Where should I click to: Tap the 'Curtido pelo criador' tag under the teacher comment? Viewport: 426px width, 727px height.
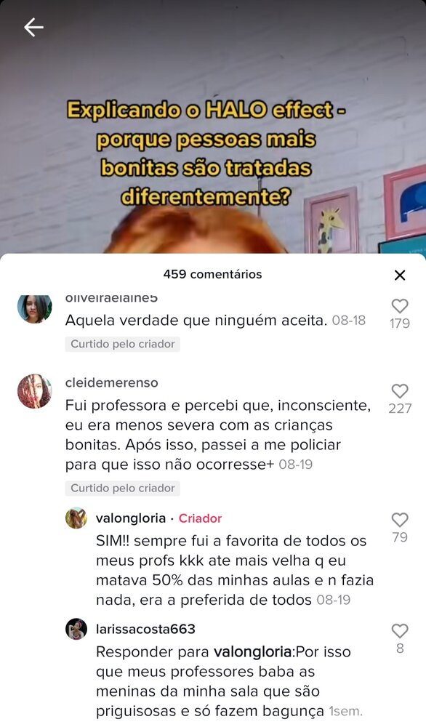coord(122,489)
